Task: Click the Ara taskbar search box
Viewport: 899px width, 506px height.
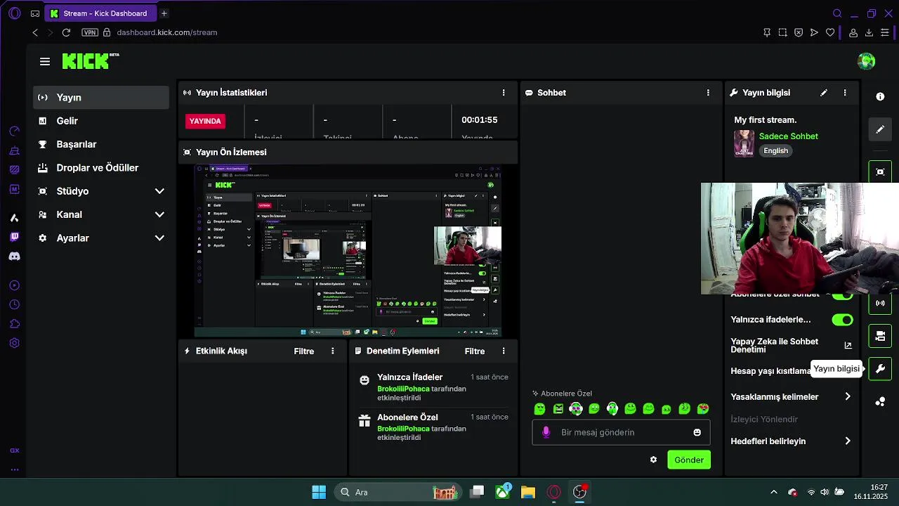Action: pos(398,492)
